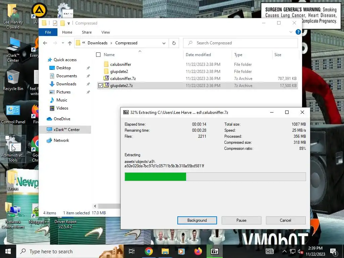344x258 pixels.
Task: Sort by Name column header
Action: pos(109,55)
